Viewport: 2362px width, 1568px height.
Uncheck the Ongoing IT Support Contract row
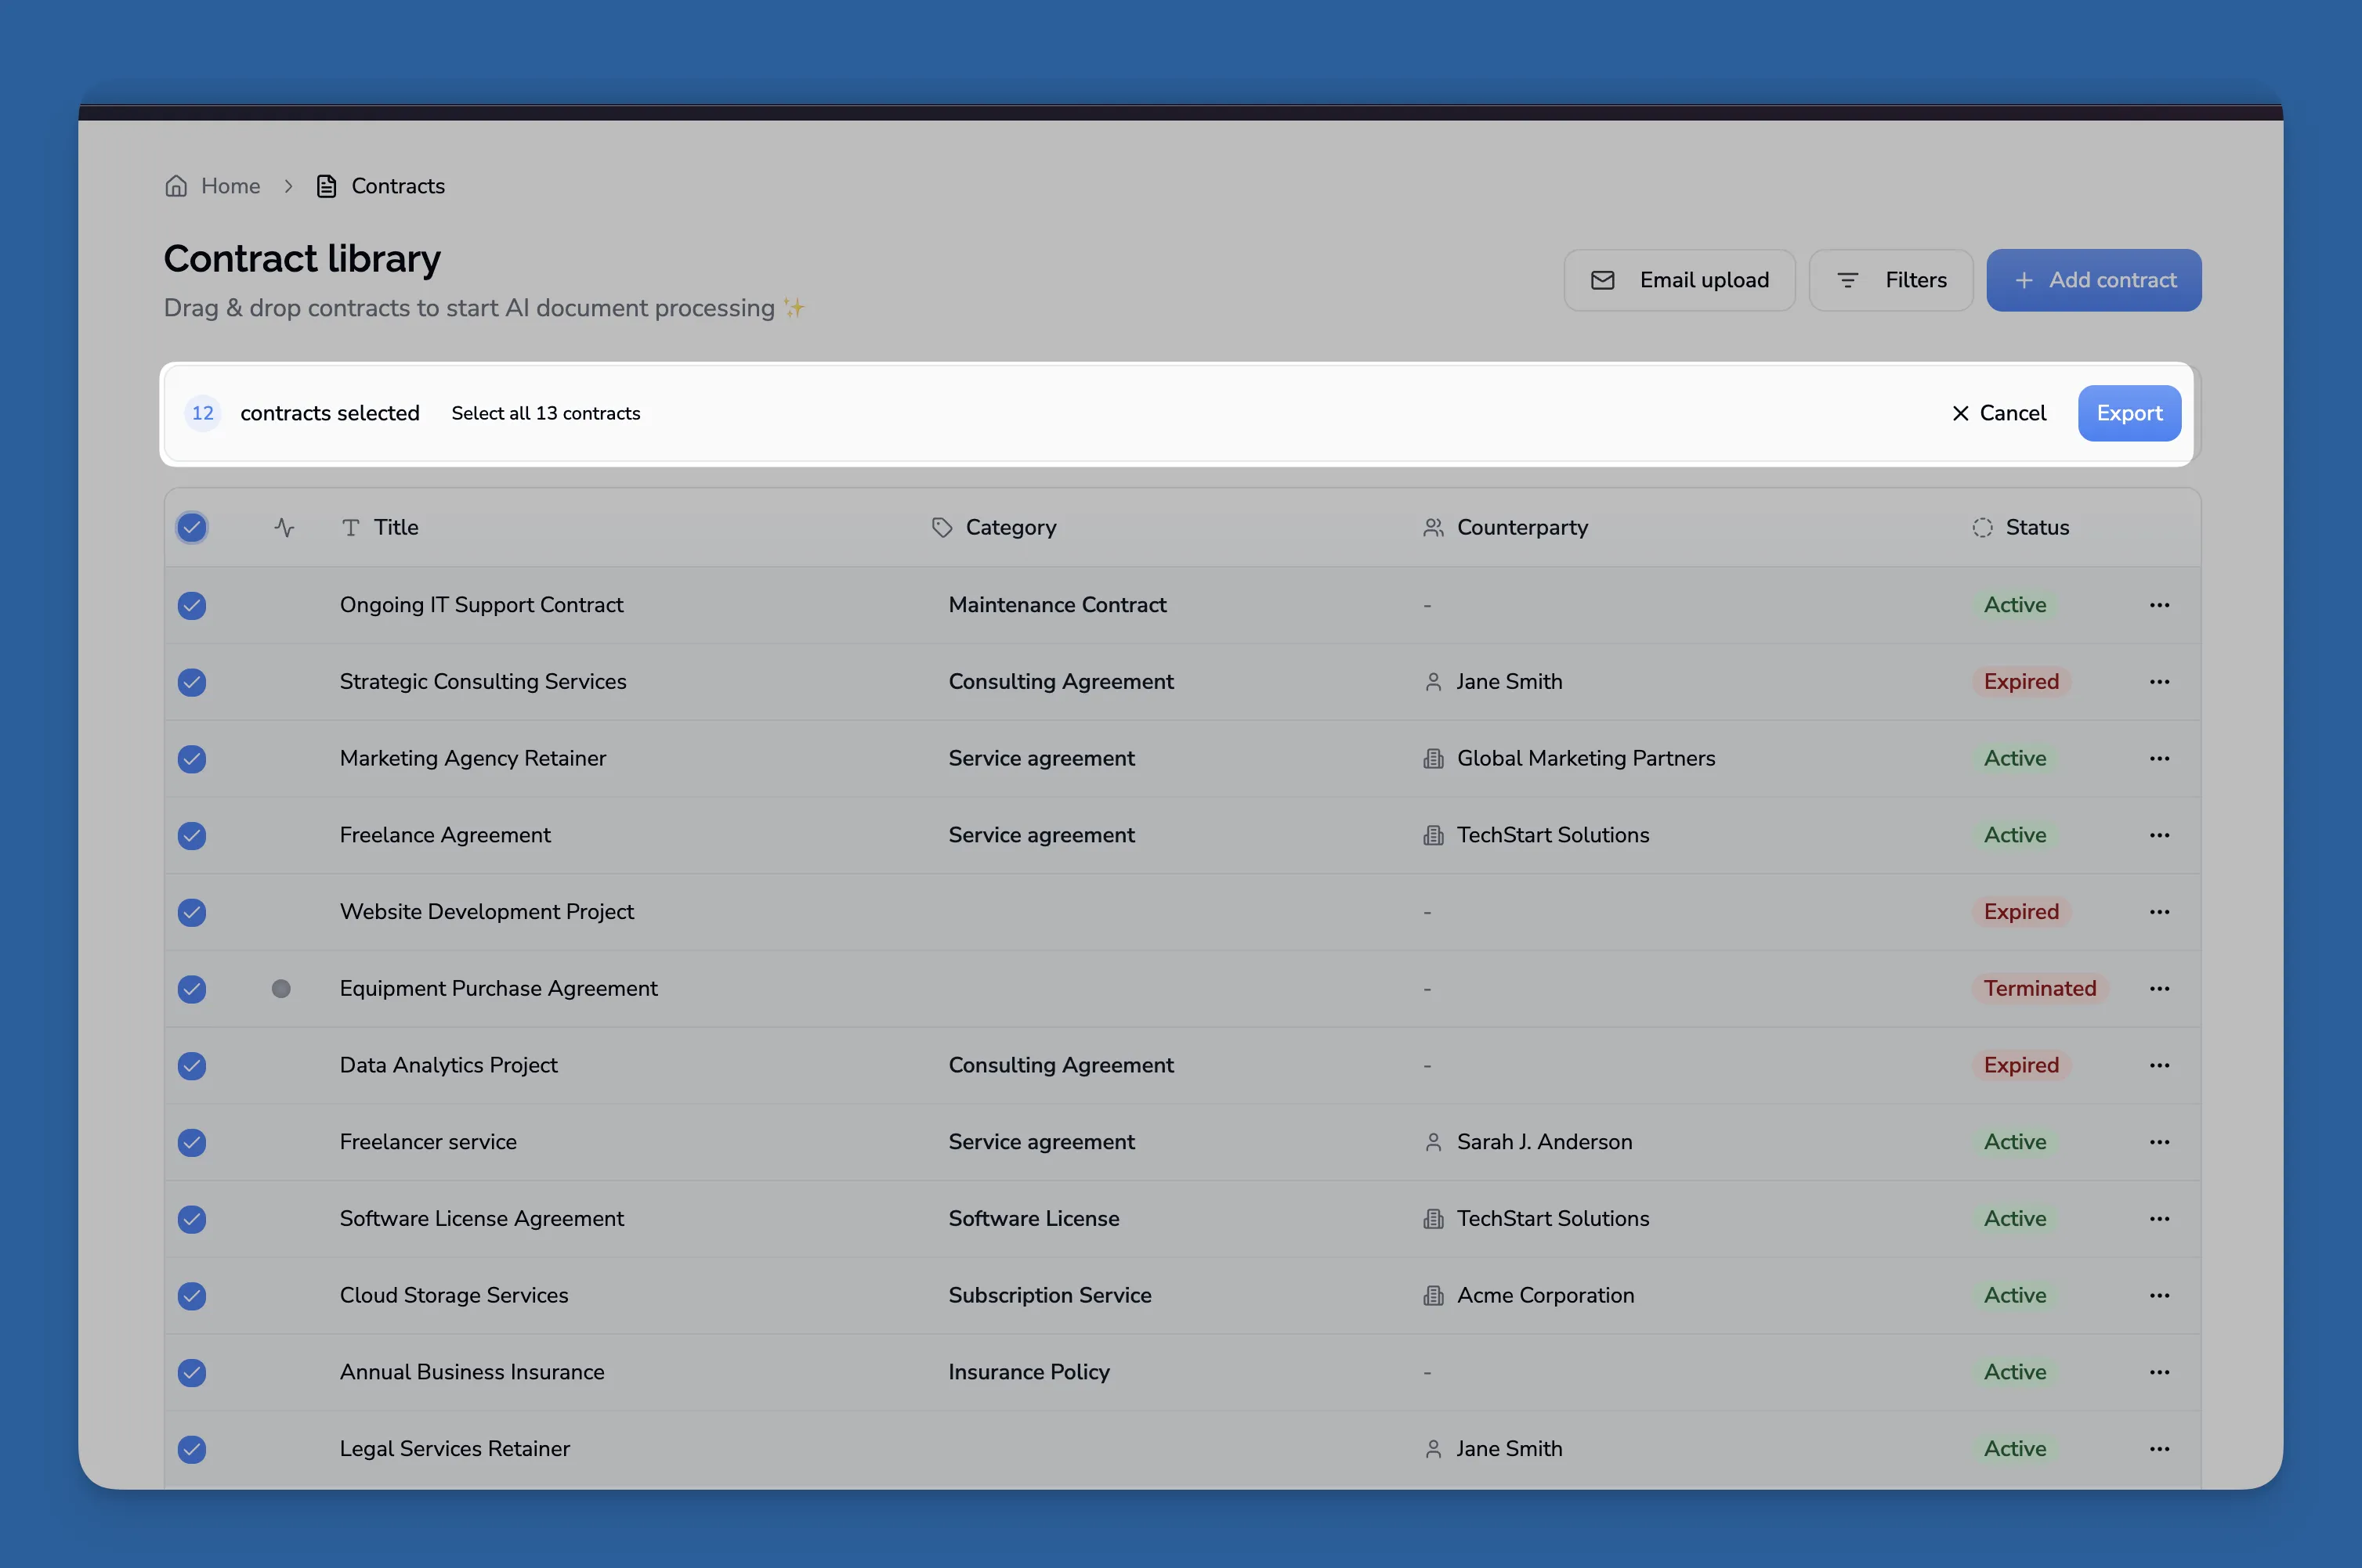coord(191,605)
